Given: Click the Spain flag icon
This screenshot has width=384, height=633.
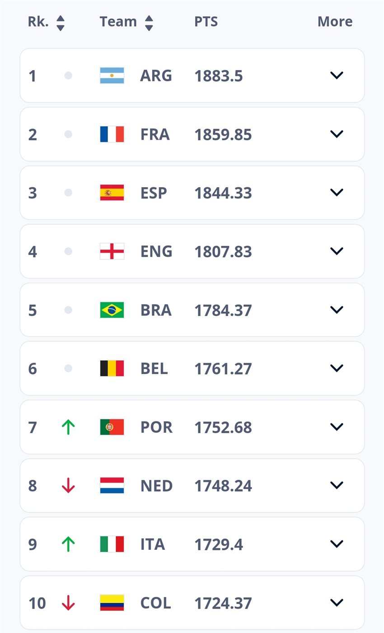Looking at the screenshot, I should [112, 193].
